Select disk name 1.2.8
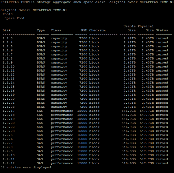174x173 pixels. [8, 147]
